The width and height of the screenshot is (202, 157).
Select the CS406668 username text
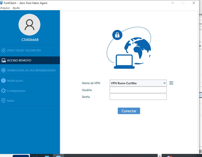pos(30,40)
